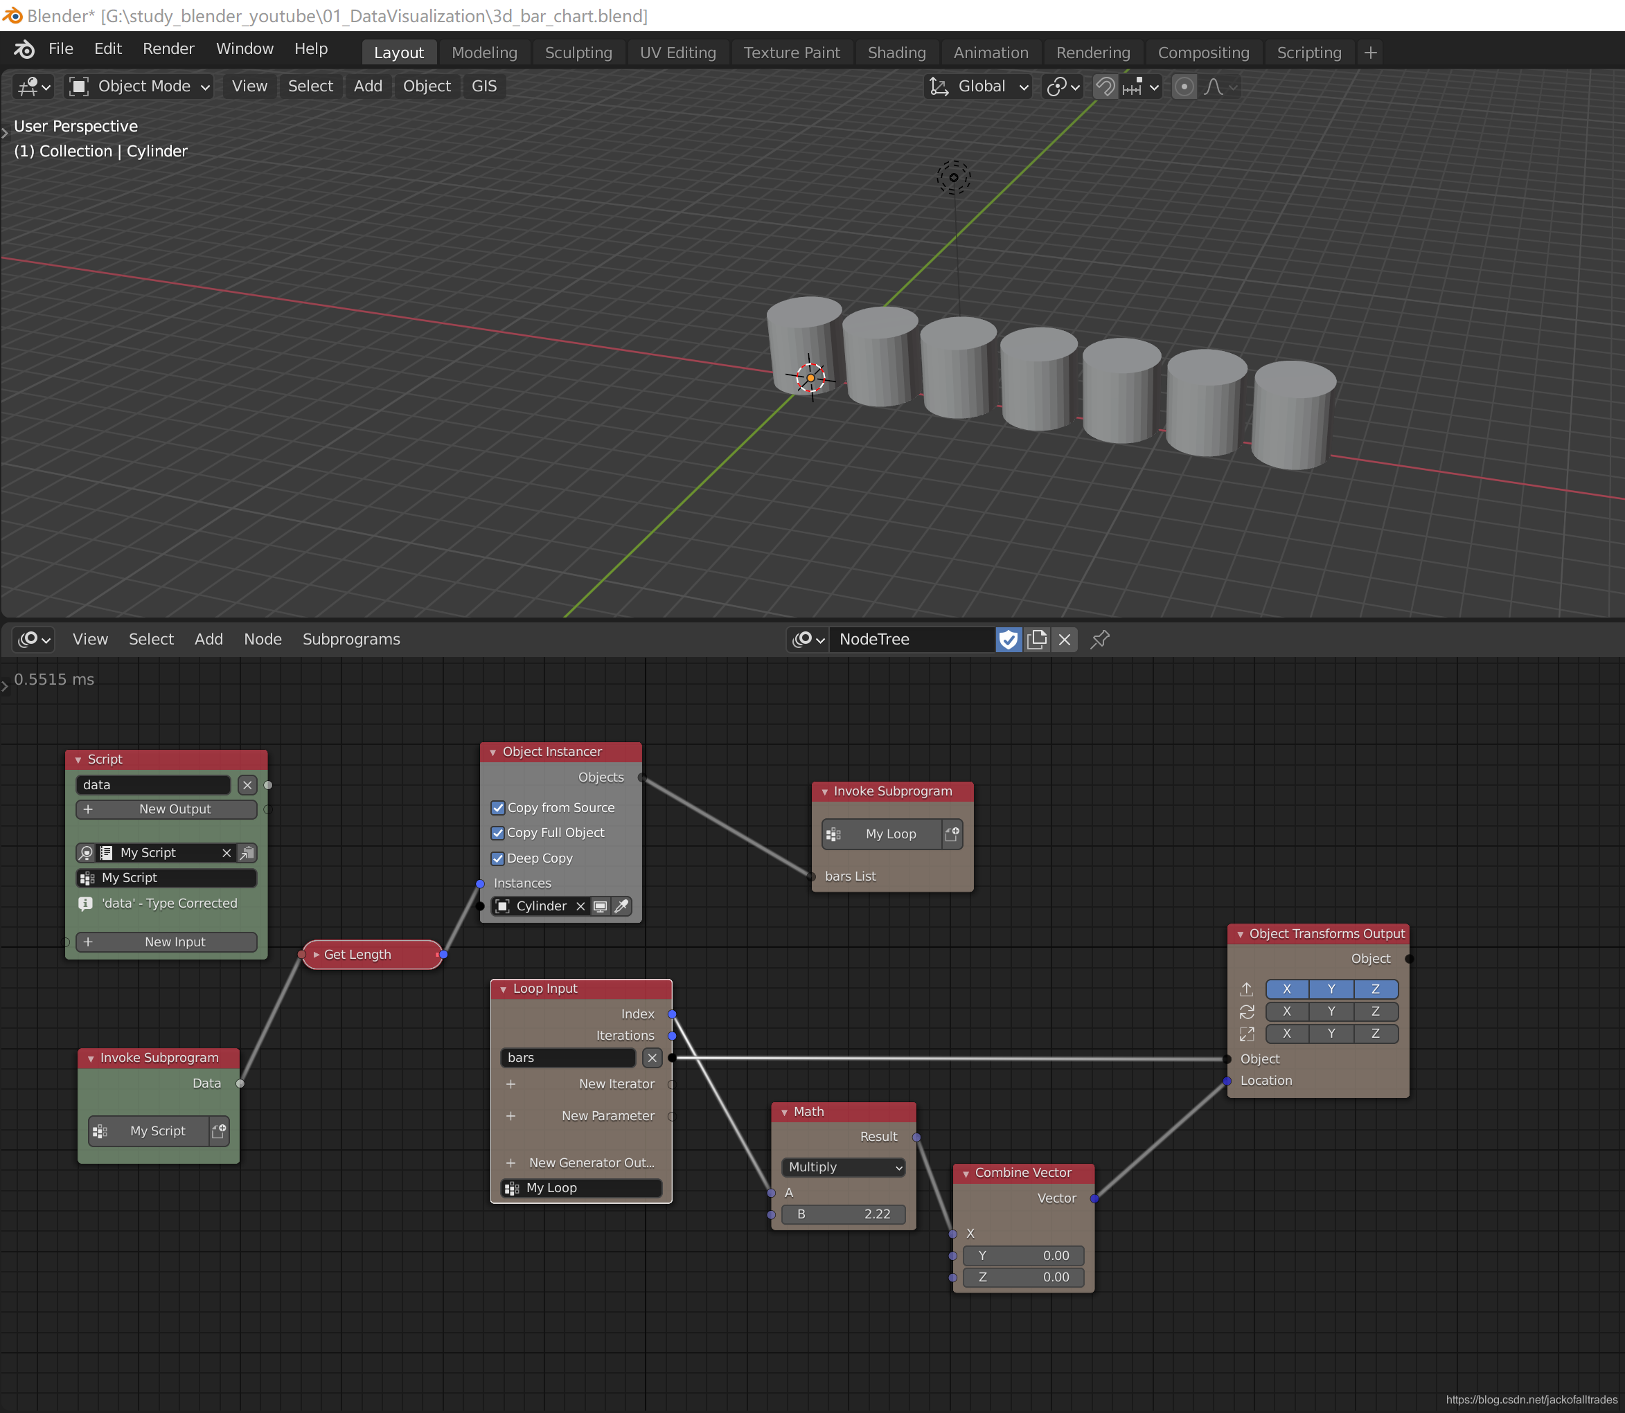Click the eyedropper icon on Cylinder field
The height and width of the screenshot is (1413, 1625).
pos(621,906)
